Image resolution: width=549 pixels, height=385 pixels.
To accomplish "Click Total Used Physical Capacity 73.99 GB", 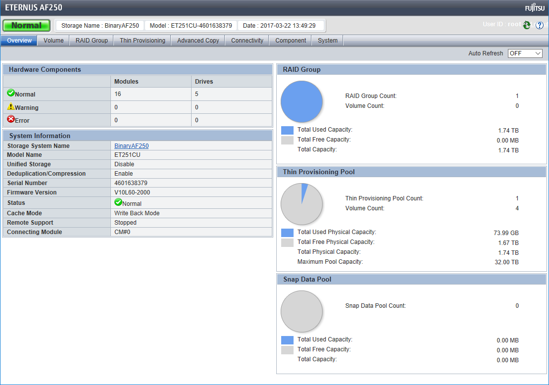I will pos(506,233).
